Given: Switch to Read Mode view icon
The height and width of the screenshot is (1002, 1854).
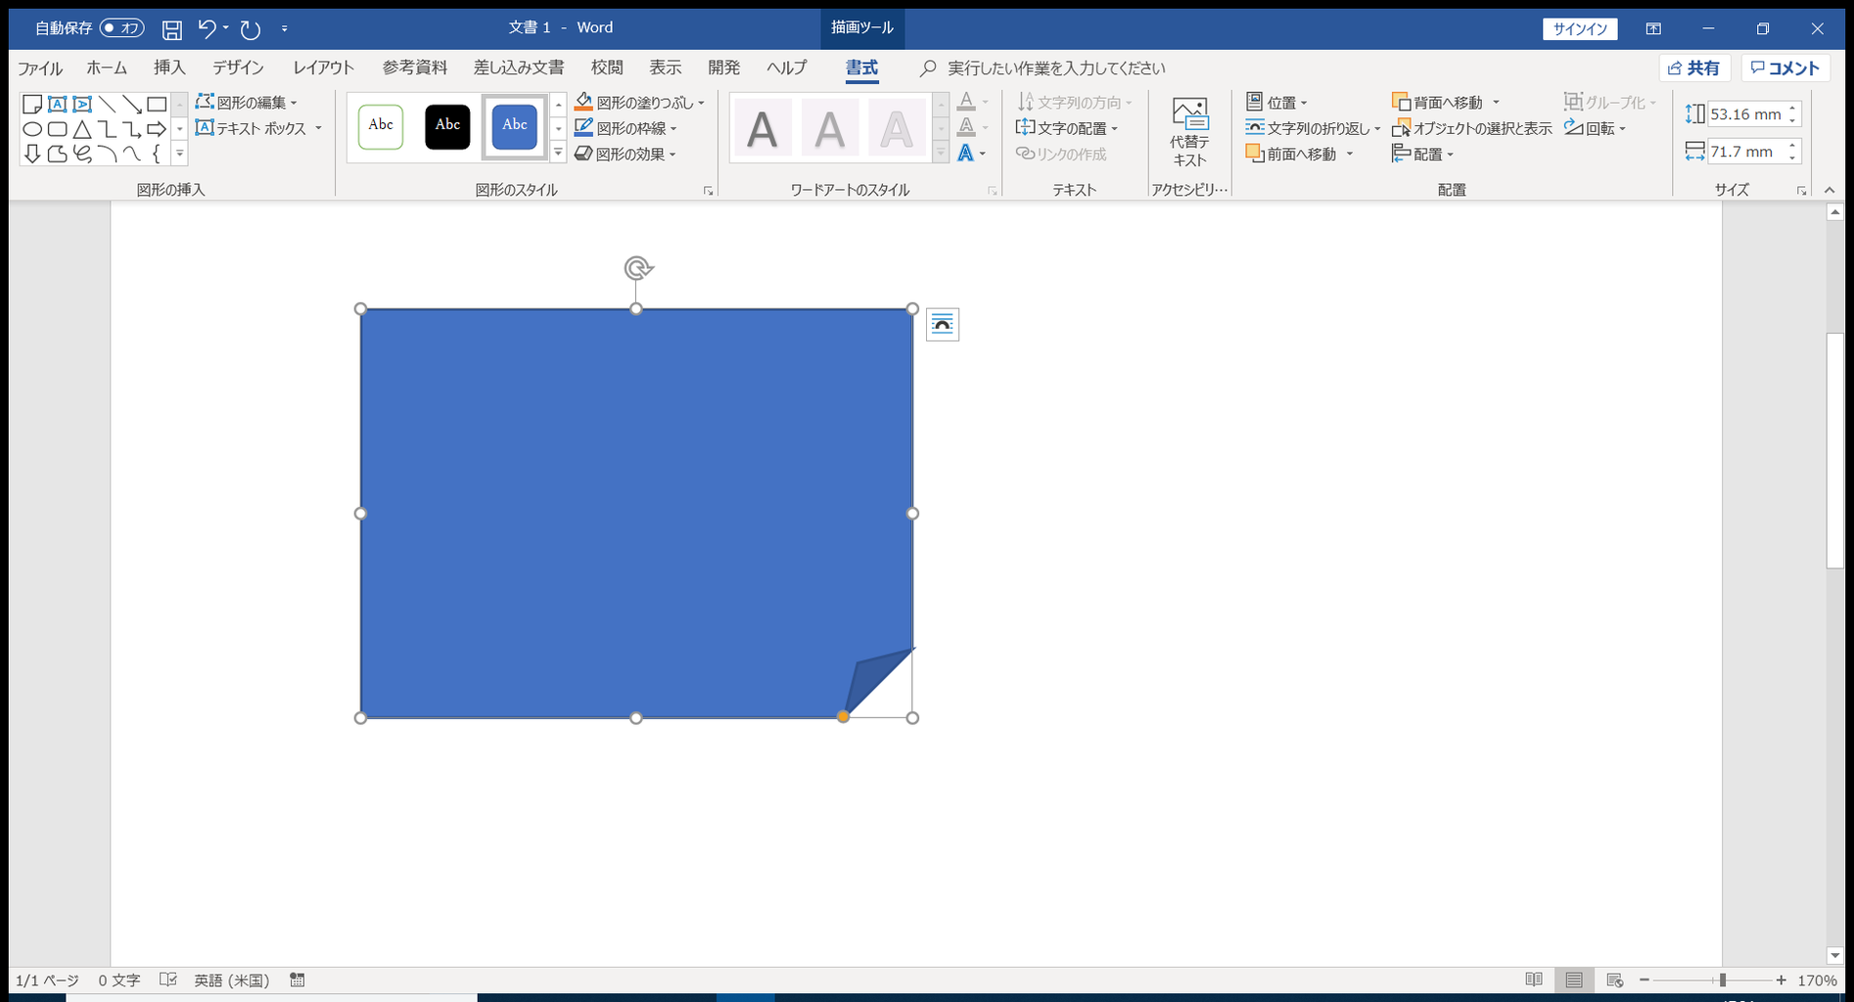Looking at the screenshot, I should coord(1534,979).
